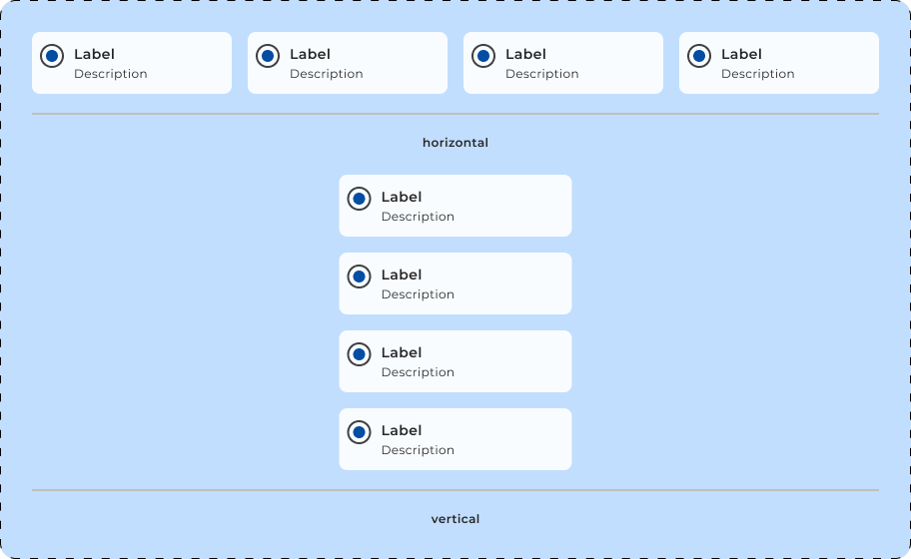911x559 pixels.
Task: Toggle the top radio button in vertical stack
Action: click(x=359, y=199)
